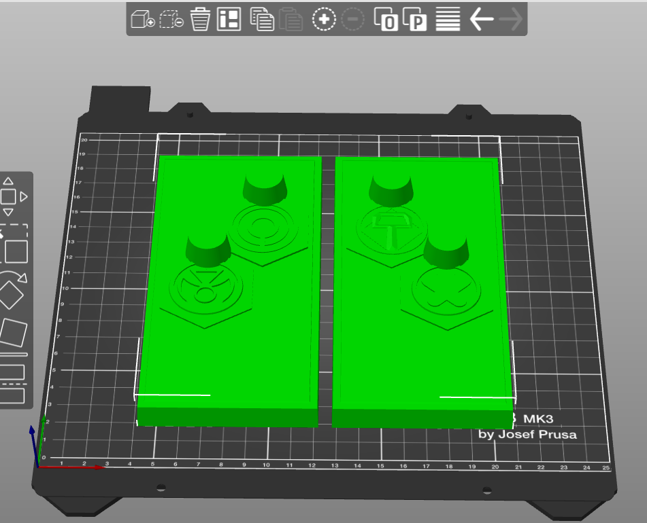Select the Place on face tool

point(13,333)
